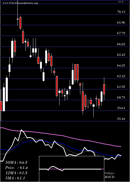130x182 pixels.
Task: Click the Live MACD label
Action: pyautogui.click(x=109, y=175)
